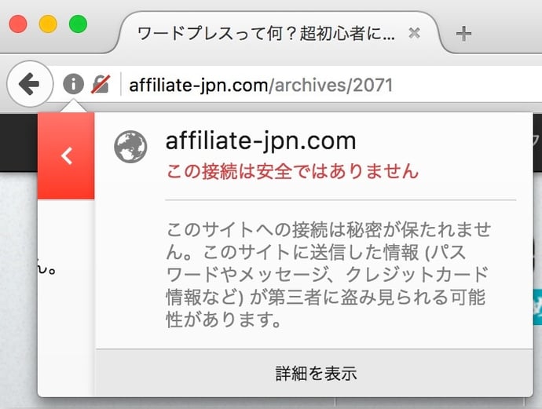The image size is (542, 409).
Task: Click the crossed-out insecure lock icon
Action: pyautogui.click(x=101, y=84)
